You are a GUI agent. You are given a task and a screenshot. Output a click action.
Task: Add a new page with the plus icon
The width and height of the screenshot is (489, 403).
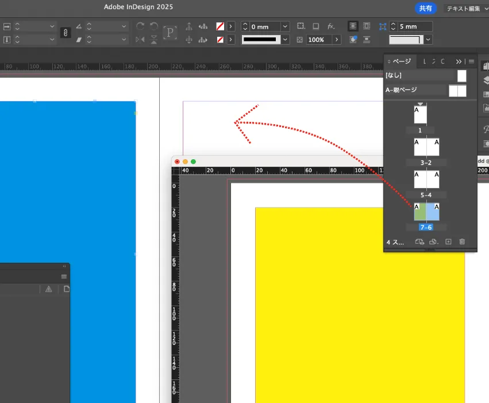coord(448,241)
